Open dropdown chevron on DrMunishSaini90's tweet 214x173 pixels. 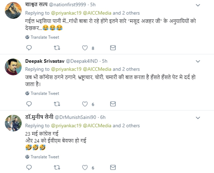click(x=198, y=118)
